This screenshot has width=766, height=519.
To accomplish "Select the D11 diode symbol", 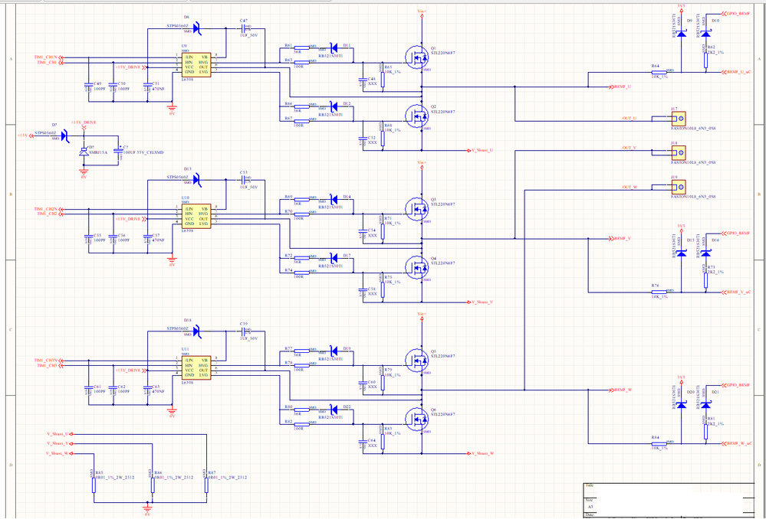I will [334, 47].
